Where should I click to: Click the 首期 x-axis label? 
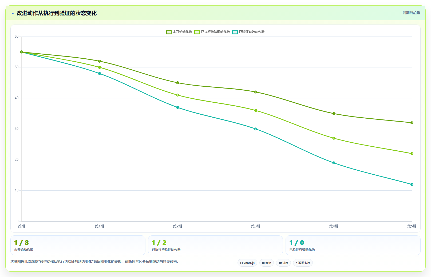tap(21, 226)
